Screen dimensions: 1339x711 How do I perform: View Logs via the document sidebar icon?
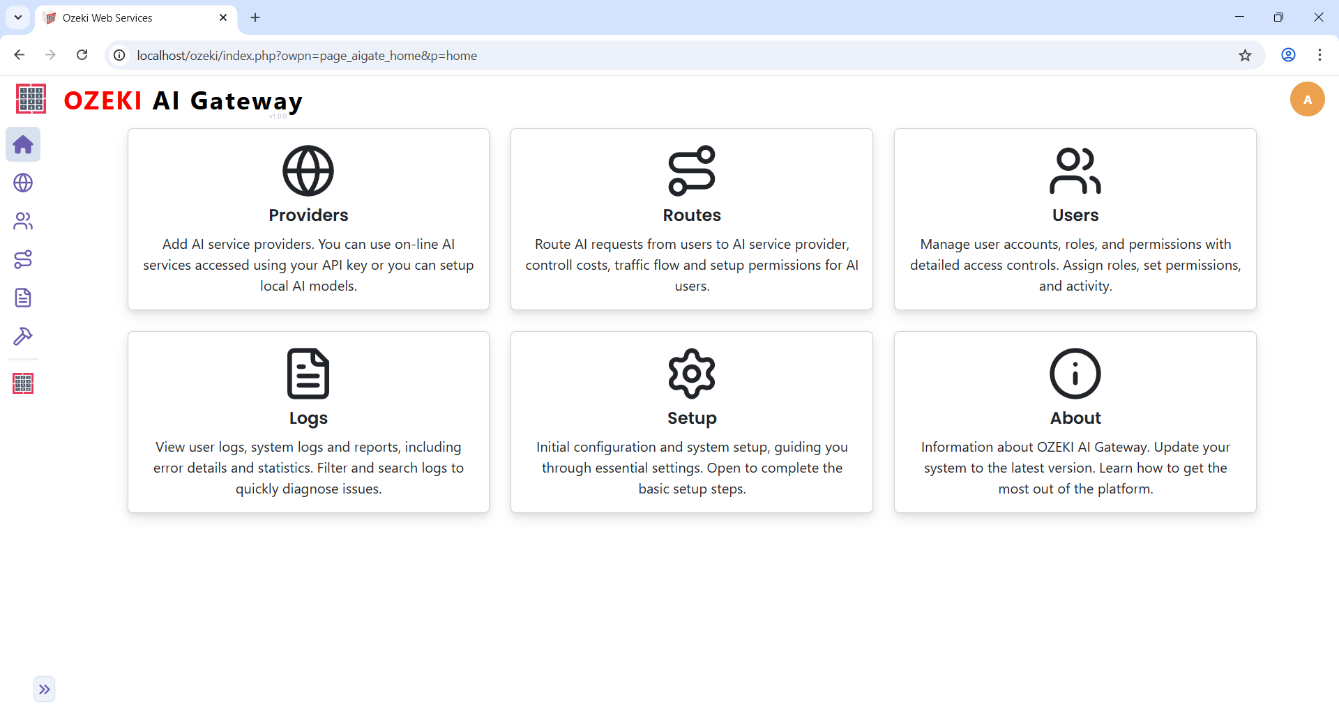pyautogui.click(x=23, y=298)
